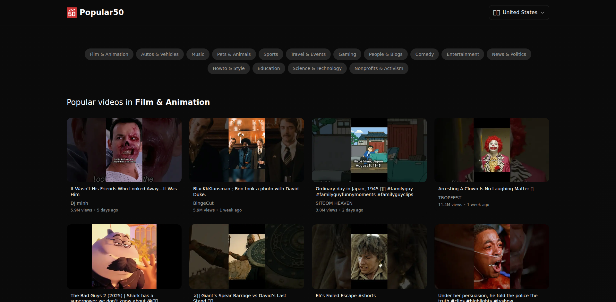Choose the Comedy category
Viewport: 616px width, 302px height.
click(x=424, y=54)
